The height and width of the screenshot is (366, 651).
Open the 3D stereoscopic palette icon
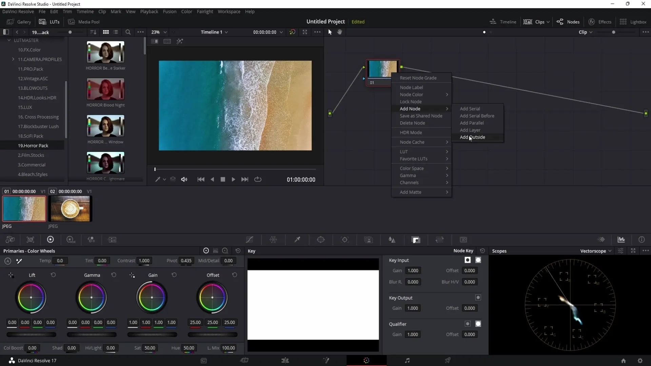[463, 240]
